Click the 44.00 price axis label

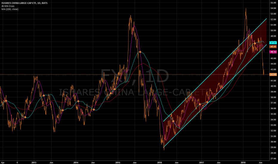(273, 64)
